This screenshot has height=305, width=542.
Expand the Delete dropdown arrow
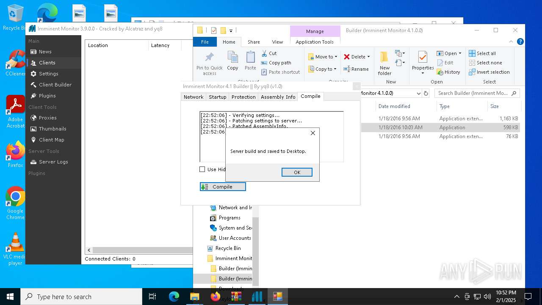coord(368,57)
